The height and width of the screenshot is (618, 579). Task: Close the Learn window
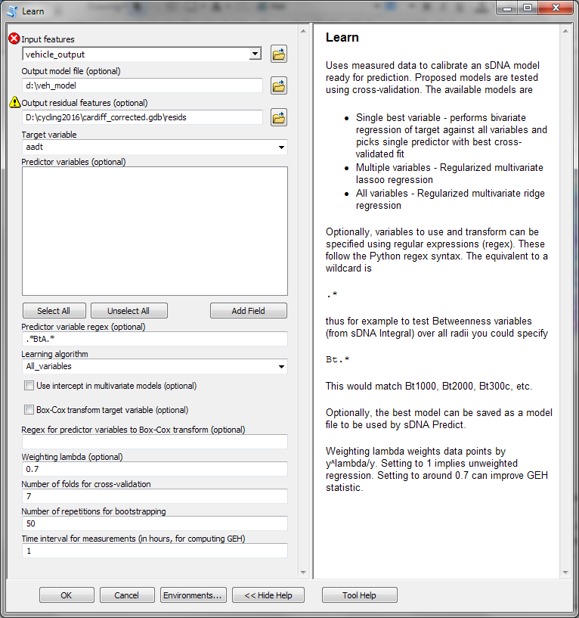[556, 8]
